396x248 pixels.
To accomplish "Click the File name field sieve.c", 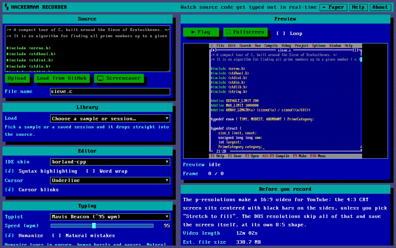I will tap(110, 91).
